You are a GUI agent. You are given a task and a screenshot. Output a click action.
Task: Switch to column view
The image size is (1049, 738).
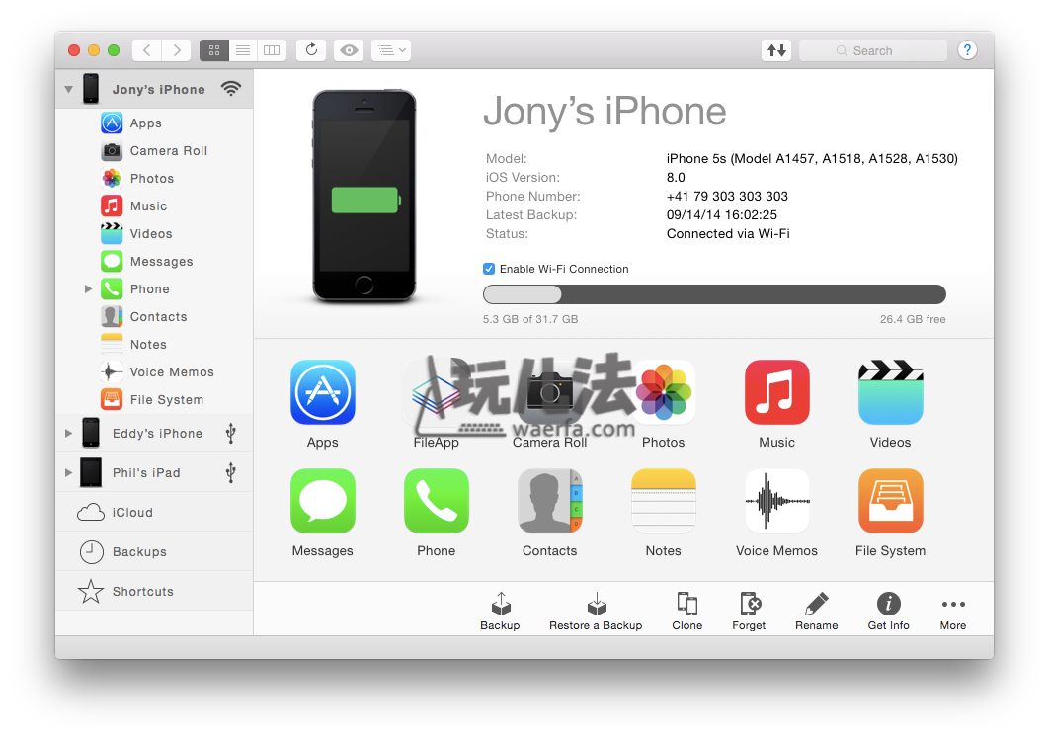(272, 50)
